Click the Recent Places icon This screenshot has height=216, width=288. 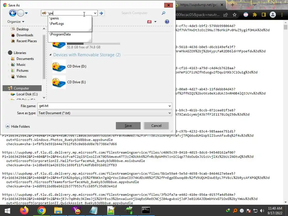click(x=13, y=41)
